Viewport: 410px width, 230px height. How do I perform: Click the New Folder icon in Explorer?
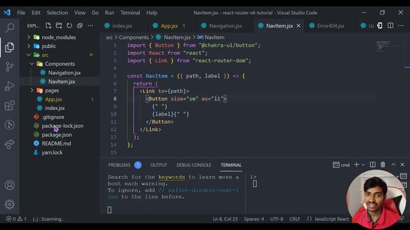tap(59, 26)
